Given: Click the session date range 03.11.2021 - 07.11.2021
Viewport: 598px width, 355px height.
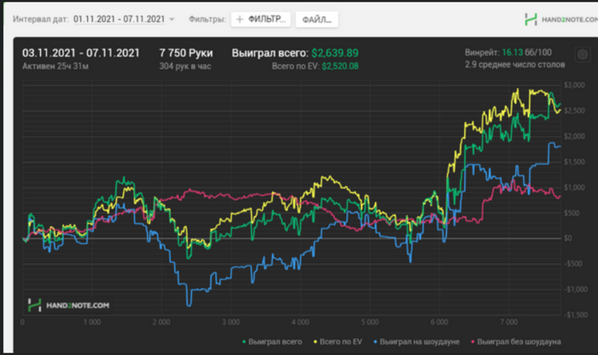Looking at the screenshot, I should tap(81, 53).
